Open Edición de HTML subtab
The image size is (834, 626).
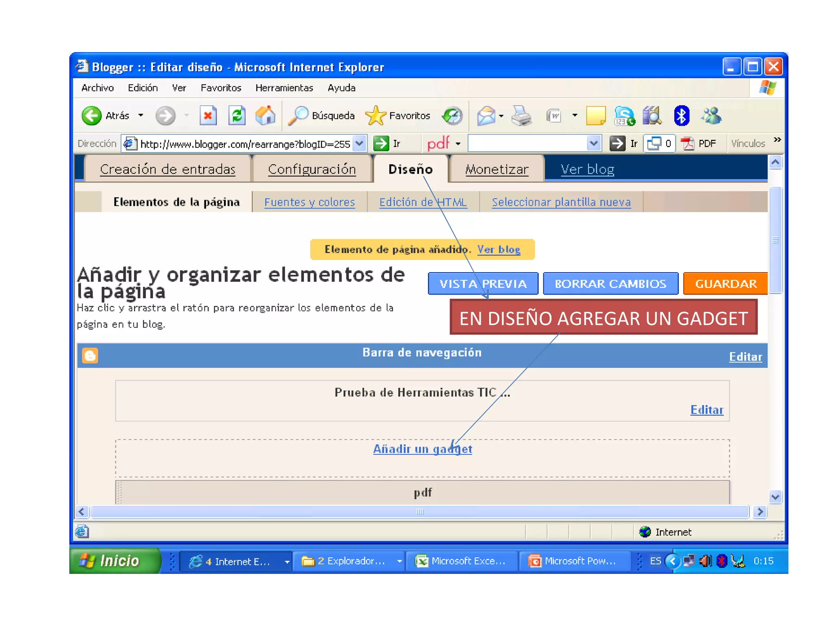423,202
